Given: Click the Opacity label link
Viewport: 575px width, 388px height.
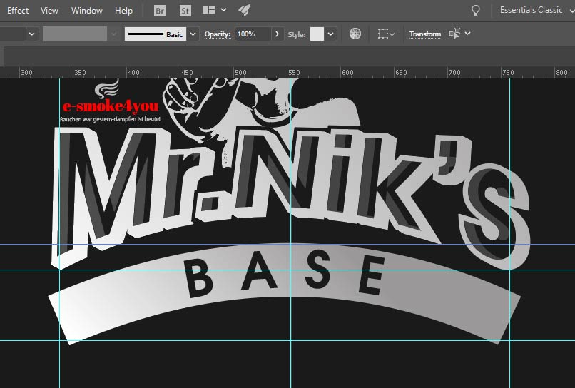Looking at the screenshot, I should 218,34.
